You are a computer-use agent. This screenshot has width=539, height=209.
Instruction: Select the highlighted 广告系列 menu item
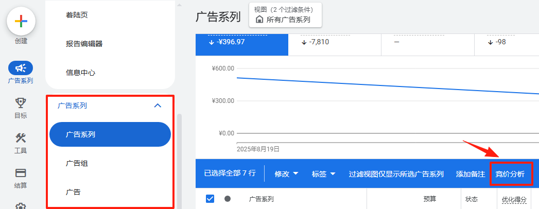pyautogui.click(x=110, y=134)
